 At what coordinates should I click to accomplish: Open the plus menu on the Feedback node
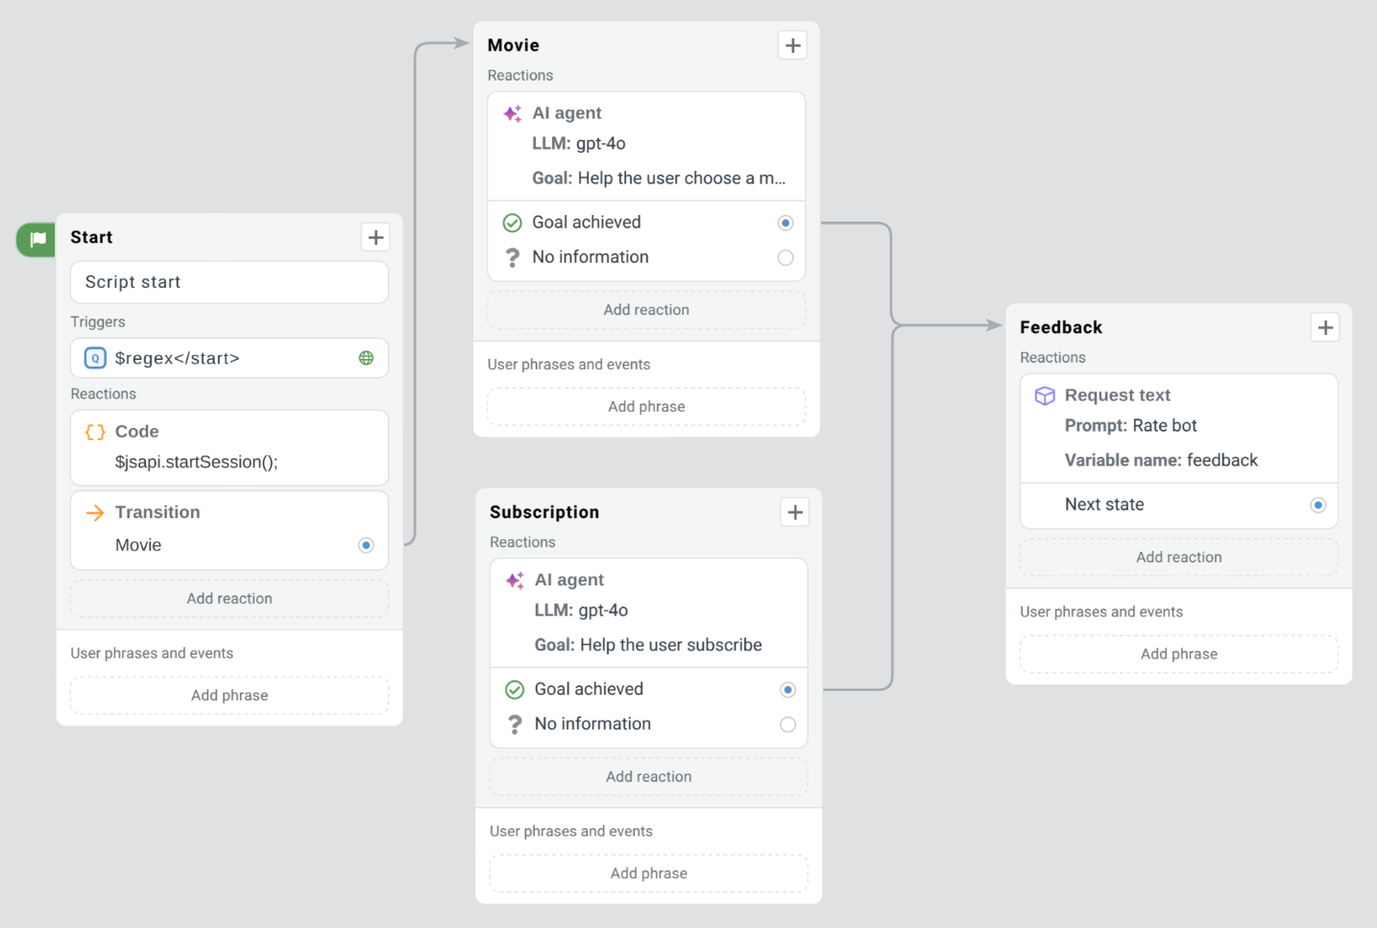[1324, 326]
